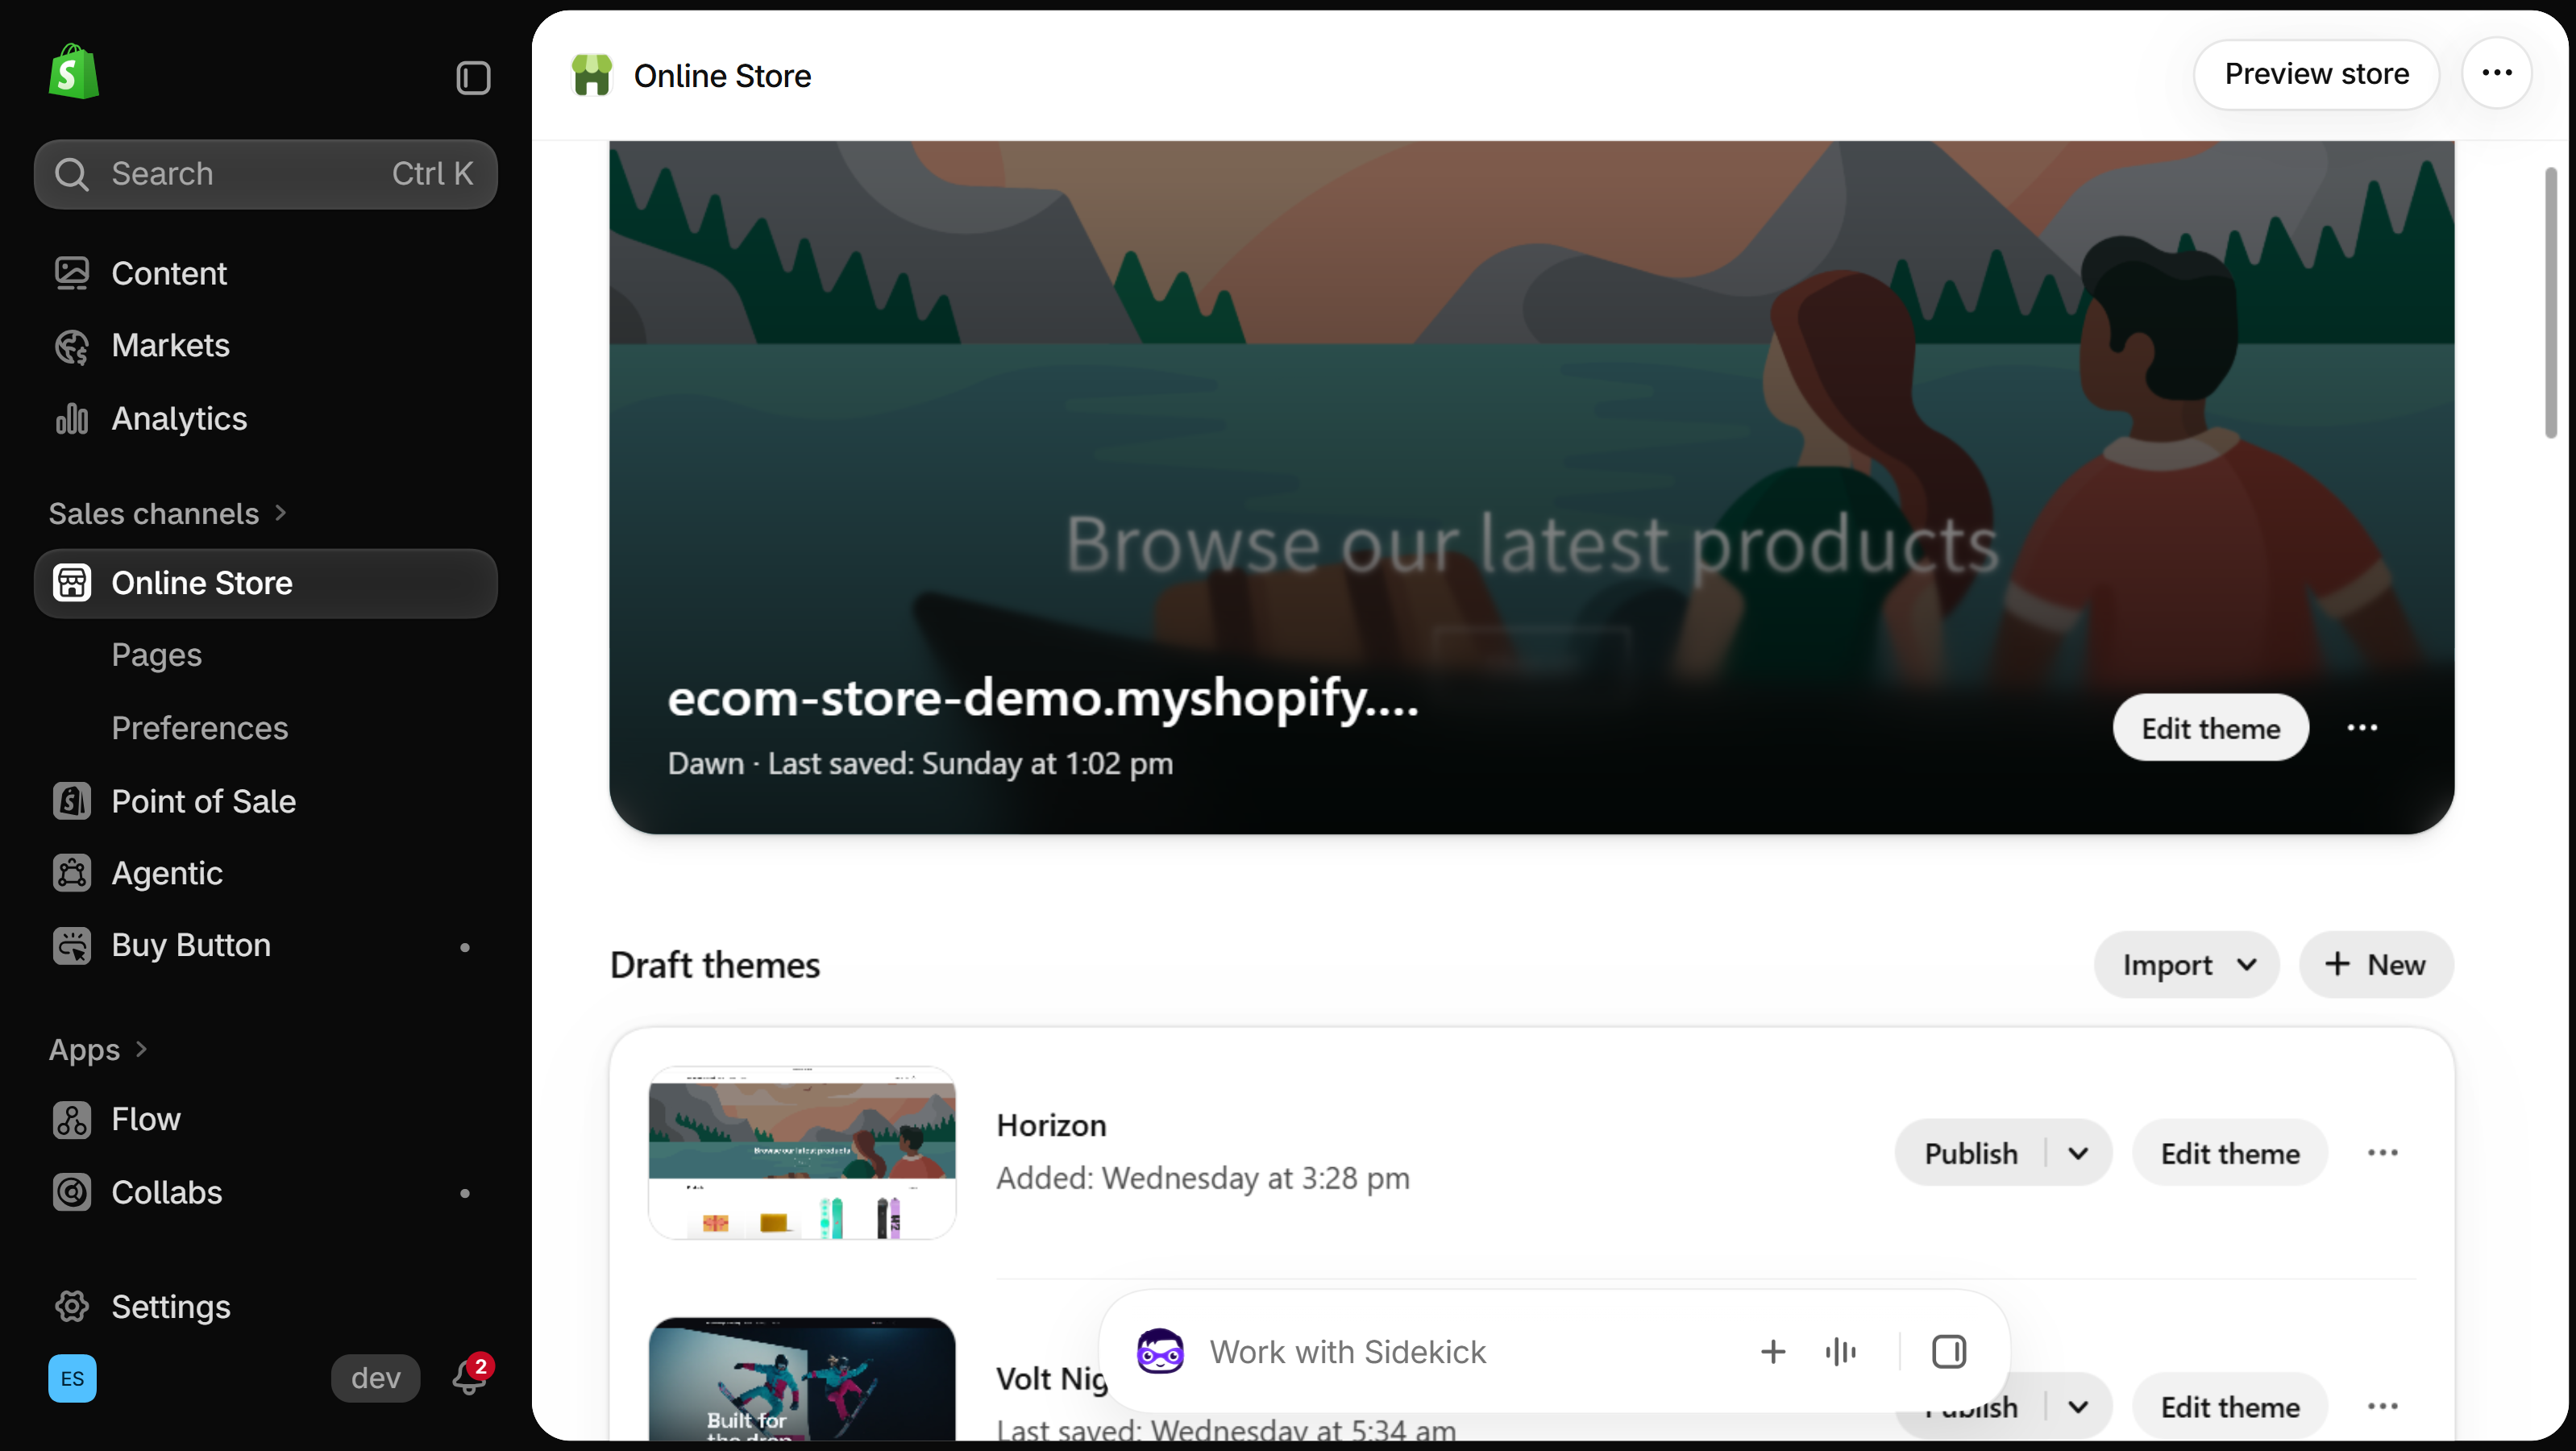
Task: Focus the Search field
Action: pyautogui.click(x=266, y=174)
